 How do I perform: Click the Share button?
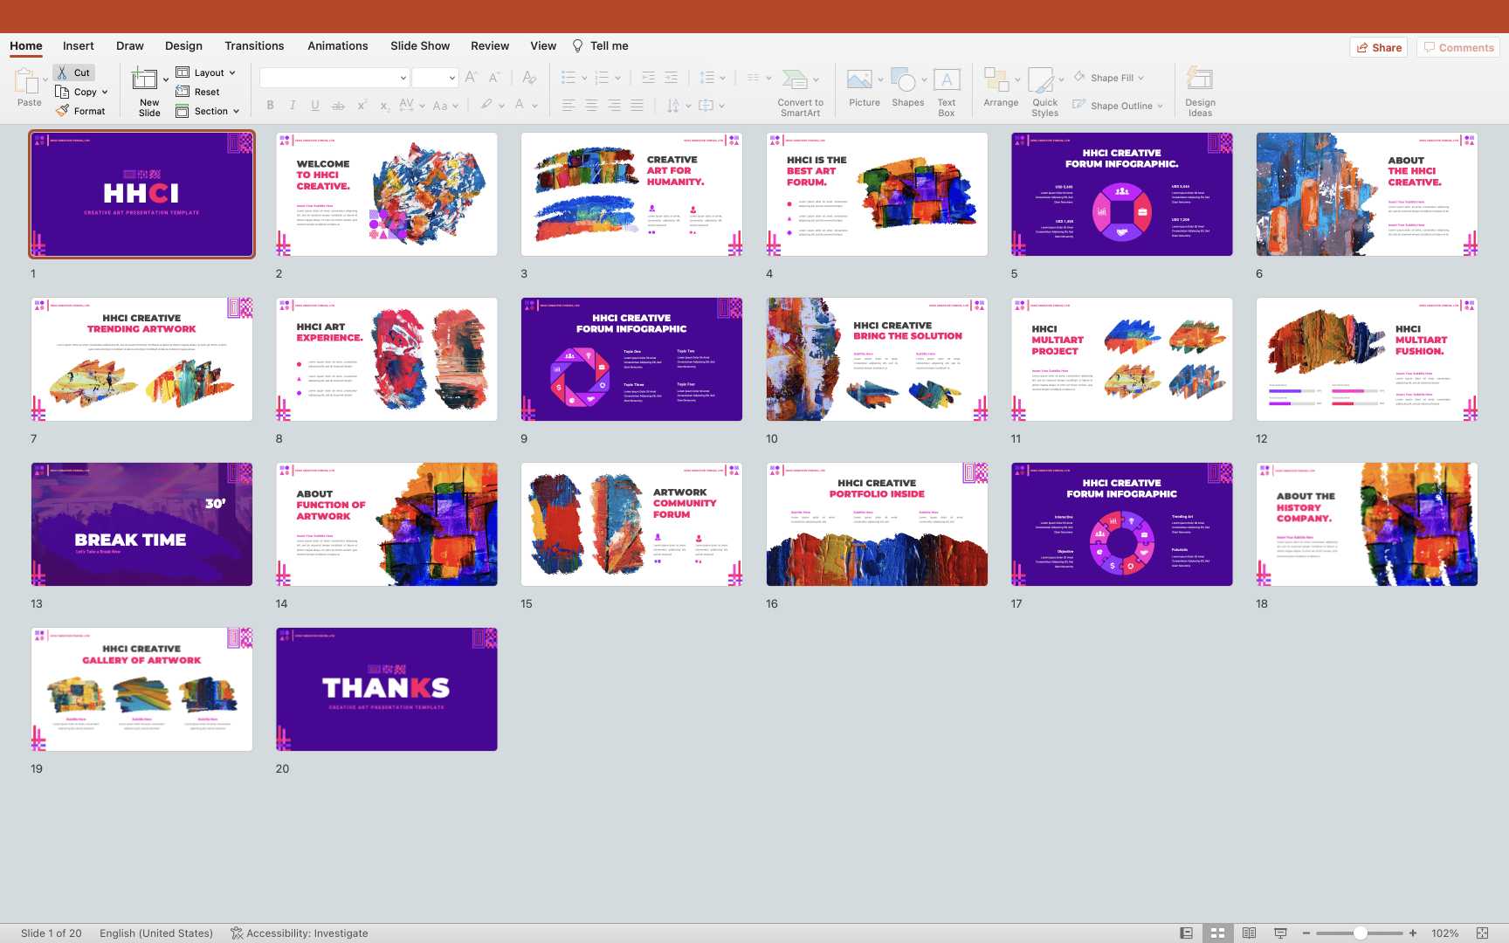point(1379,47)
